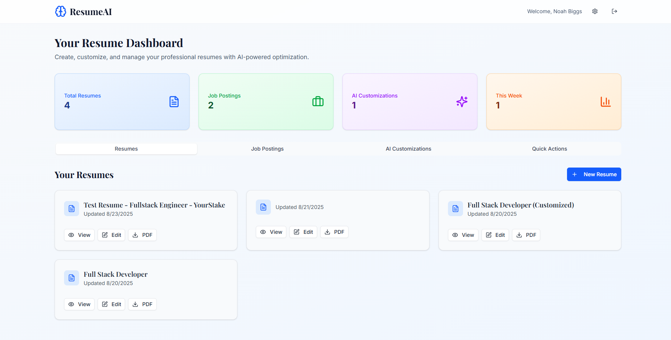Click the ResumeAI brain logo icon
Screen dimensions: 671x340
point(60,11)
